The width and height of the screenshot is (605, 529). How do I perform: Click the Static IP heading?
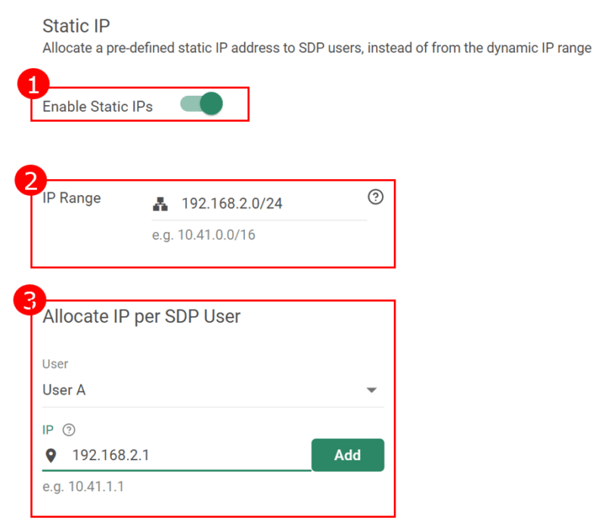pyautogui.click(x=76, y=26)
